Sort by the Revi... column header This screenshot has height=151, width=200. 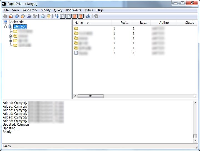pos(121,23)
